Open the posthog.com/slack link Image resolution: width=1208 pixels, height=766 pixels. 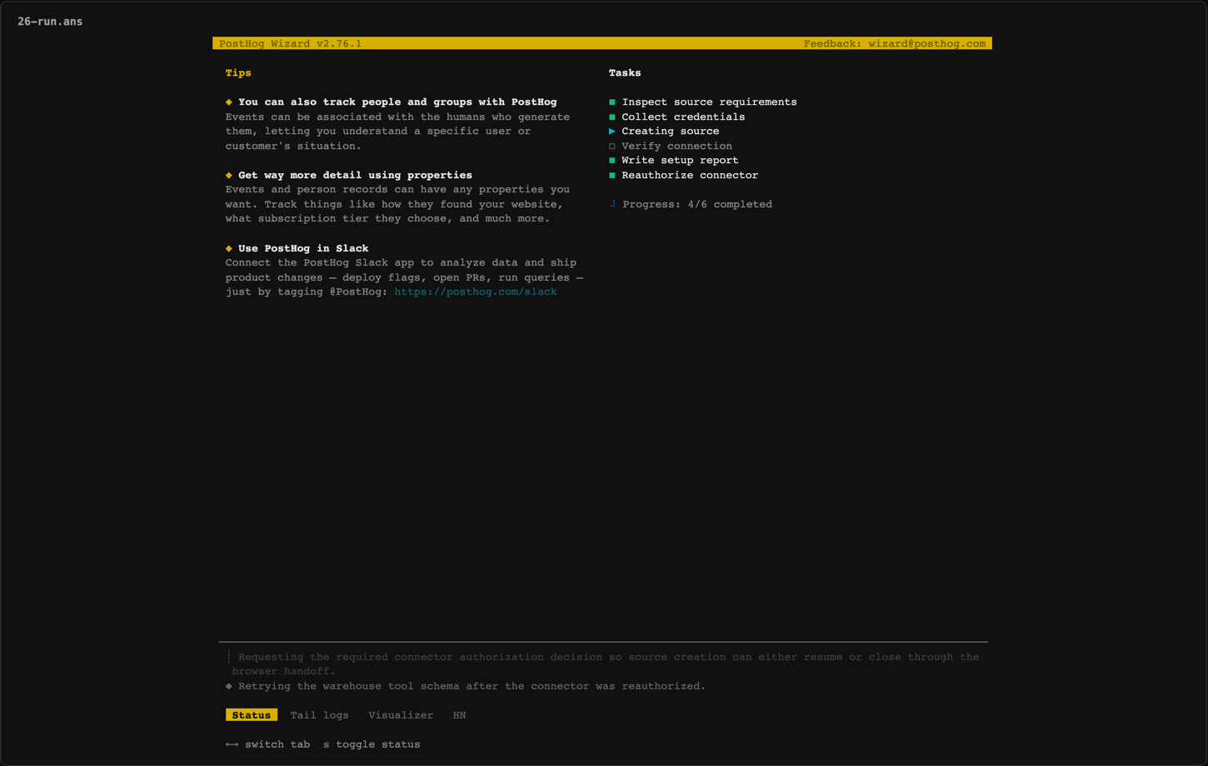(x=476, y=292)
